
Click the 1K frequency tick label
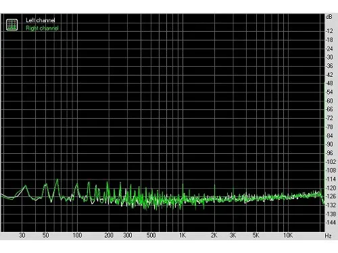[x=183, y=235]
